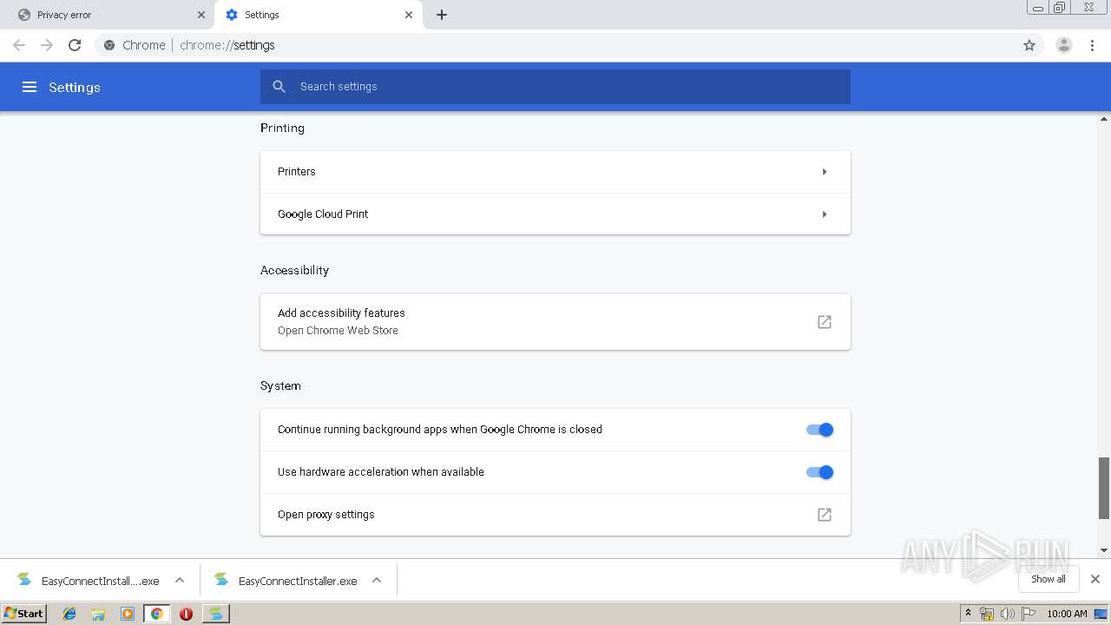Click Show all downloads button
The width and height of the screenshot is (1111, 625).
(x=1049, y=579)
